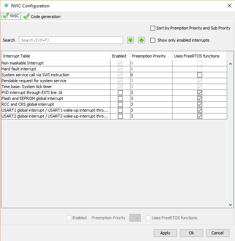Click the scrollbar up arrow of interrupt table

pyautogui.click(x=230, y=55)
